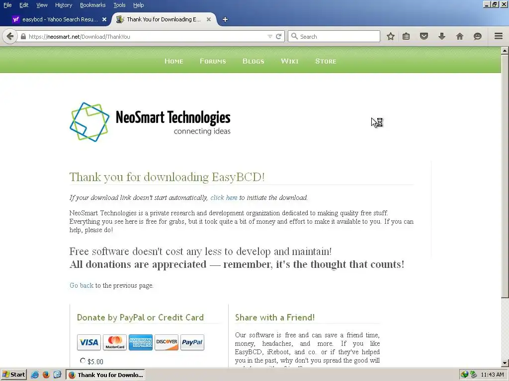This screenshot has height=381, width=509.
Task: Follow the 'Go back' link
Action: point(82,285)
